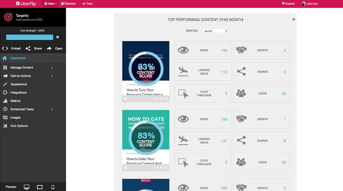The height and width of the screenshot is (191, 343).
Task: Click embed icon on How to Gate card
Action: pyautogui.click(x=156, y=168)
